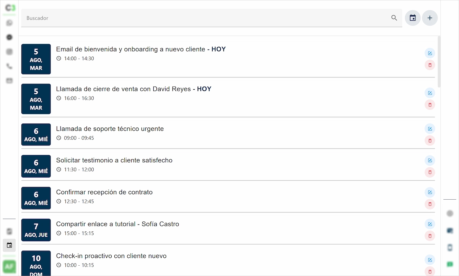Viewport: 459px width, 276px height.
Task: Click the C3 logo at top left
Action: pos(10,8)
